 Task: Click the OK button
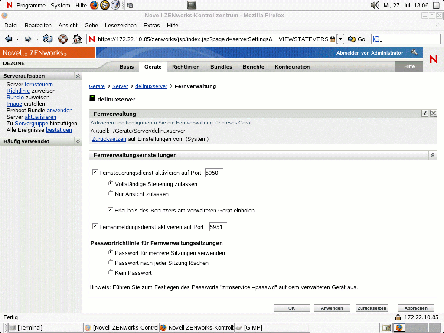pos(292,308)
